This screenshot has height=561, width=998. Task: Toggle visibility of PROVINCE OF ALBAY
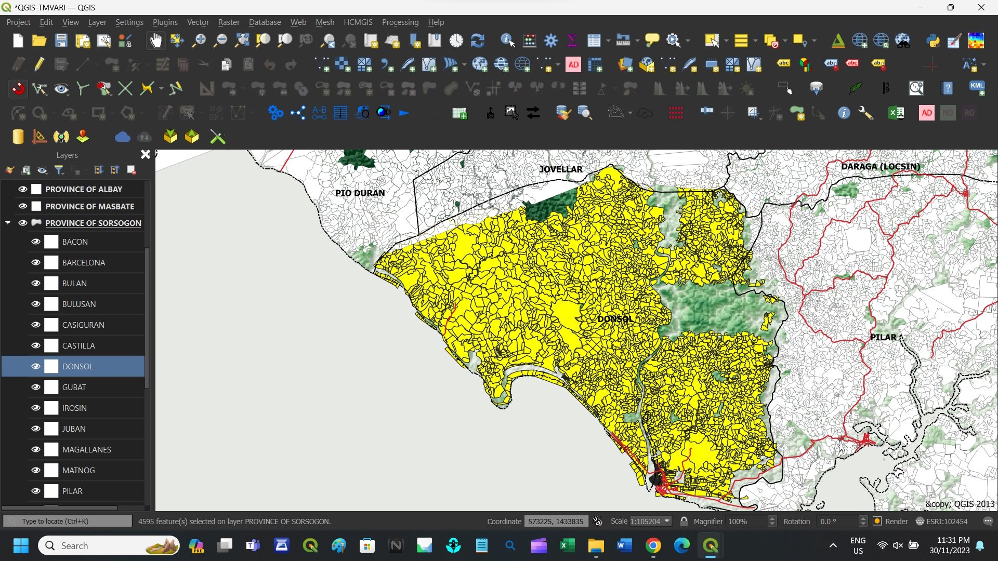pos(23,189)
